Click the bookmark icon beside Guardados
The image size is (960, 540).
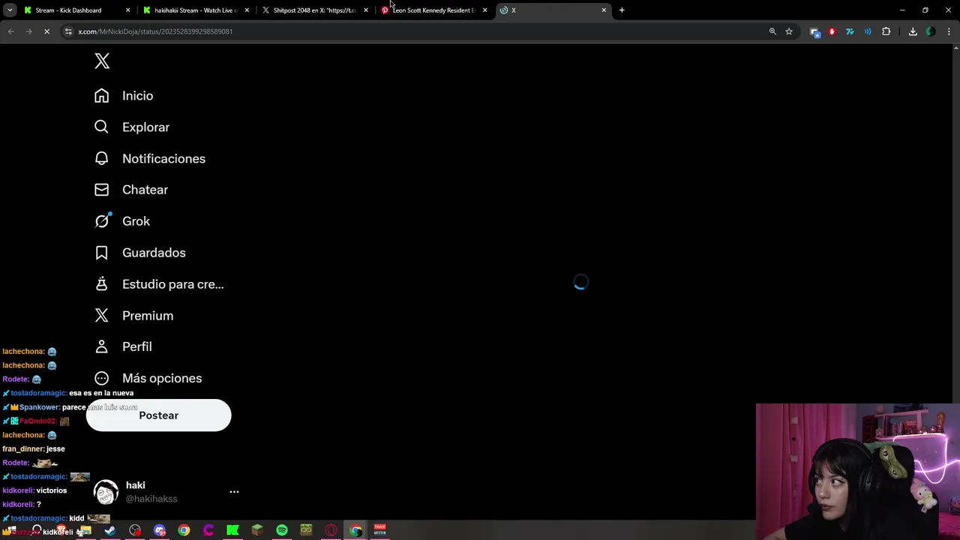(101, 253)
